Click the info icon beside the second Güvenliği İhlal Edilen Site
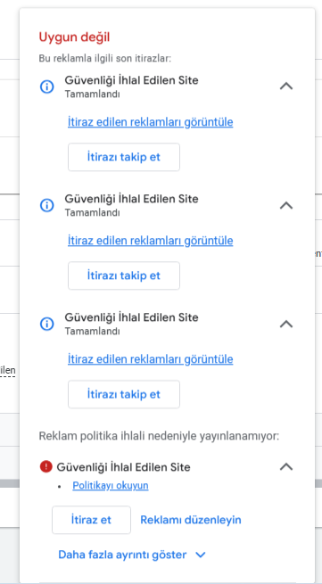 click(47, 205)
